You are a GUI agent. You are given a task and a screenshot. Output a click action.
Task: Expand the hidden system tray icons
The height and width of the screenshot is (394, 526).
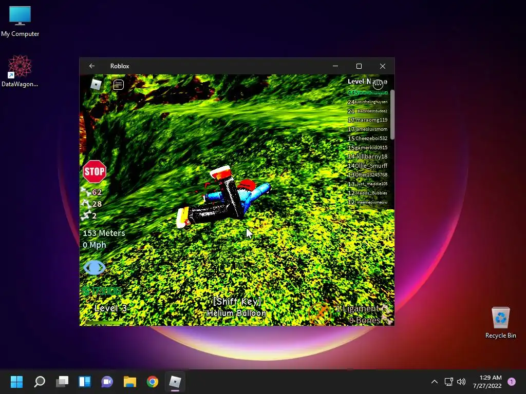[x=435, y=382]
